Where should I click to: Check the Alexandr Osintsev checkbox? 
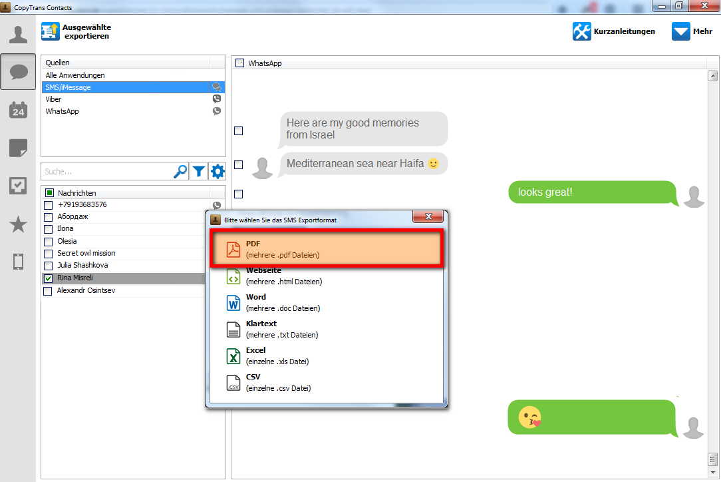[48, 291]
